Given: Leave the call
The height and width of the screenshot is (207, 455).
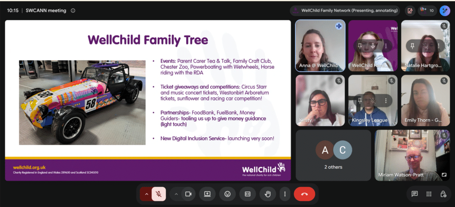Looking at the screenshot, I should pyautogui.click(x=304, y=194).
